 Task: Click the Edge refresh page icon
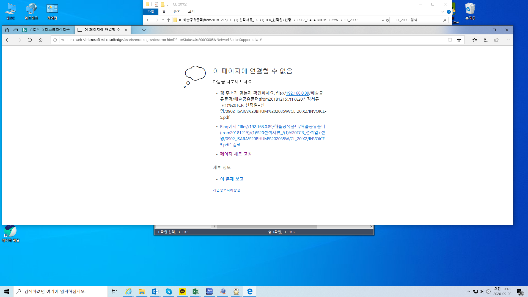[30, 40]
